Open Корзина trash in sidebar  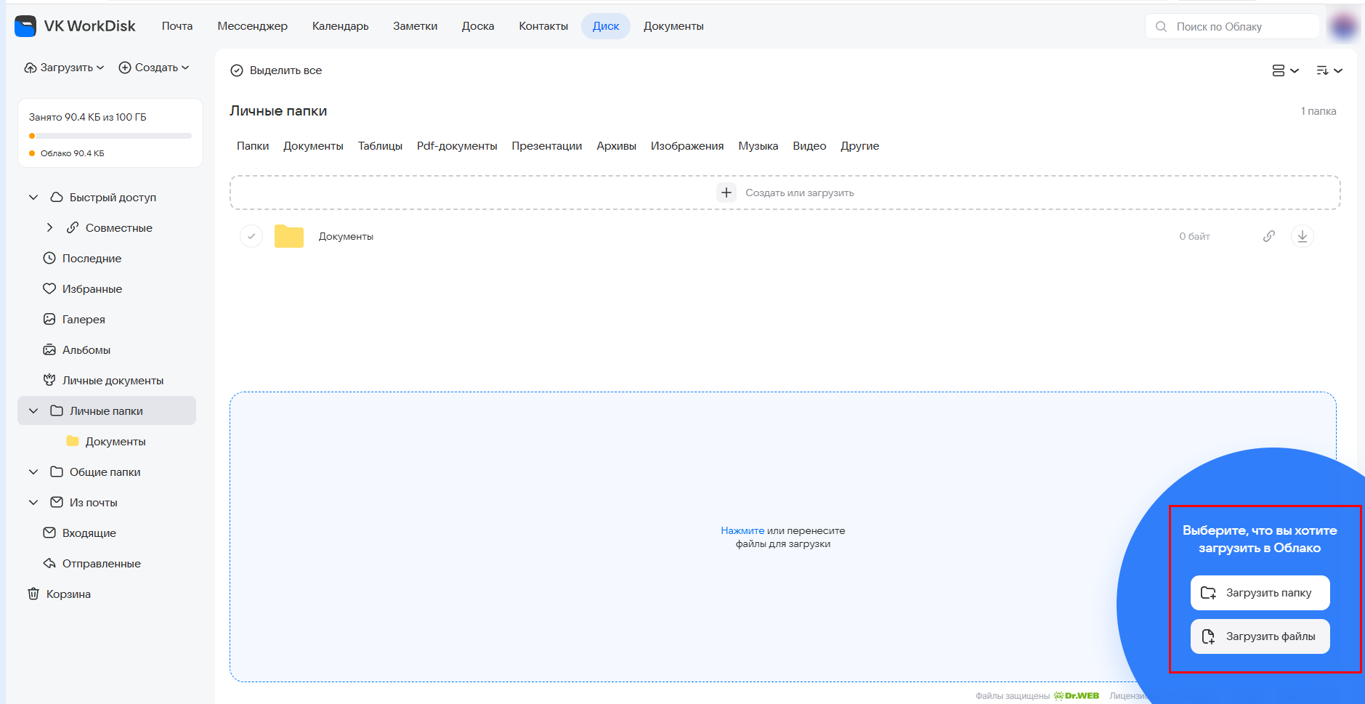[x=68, y=594]
